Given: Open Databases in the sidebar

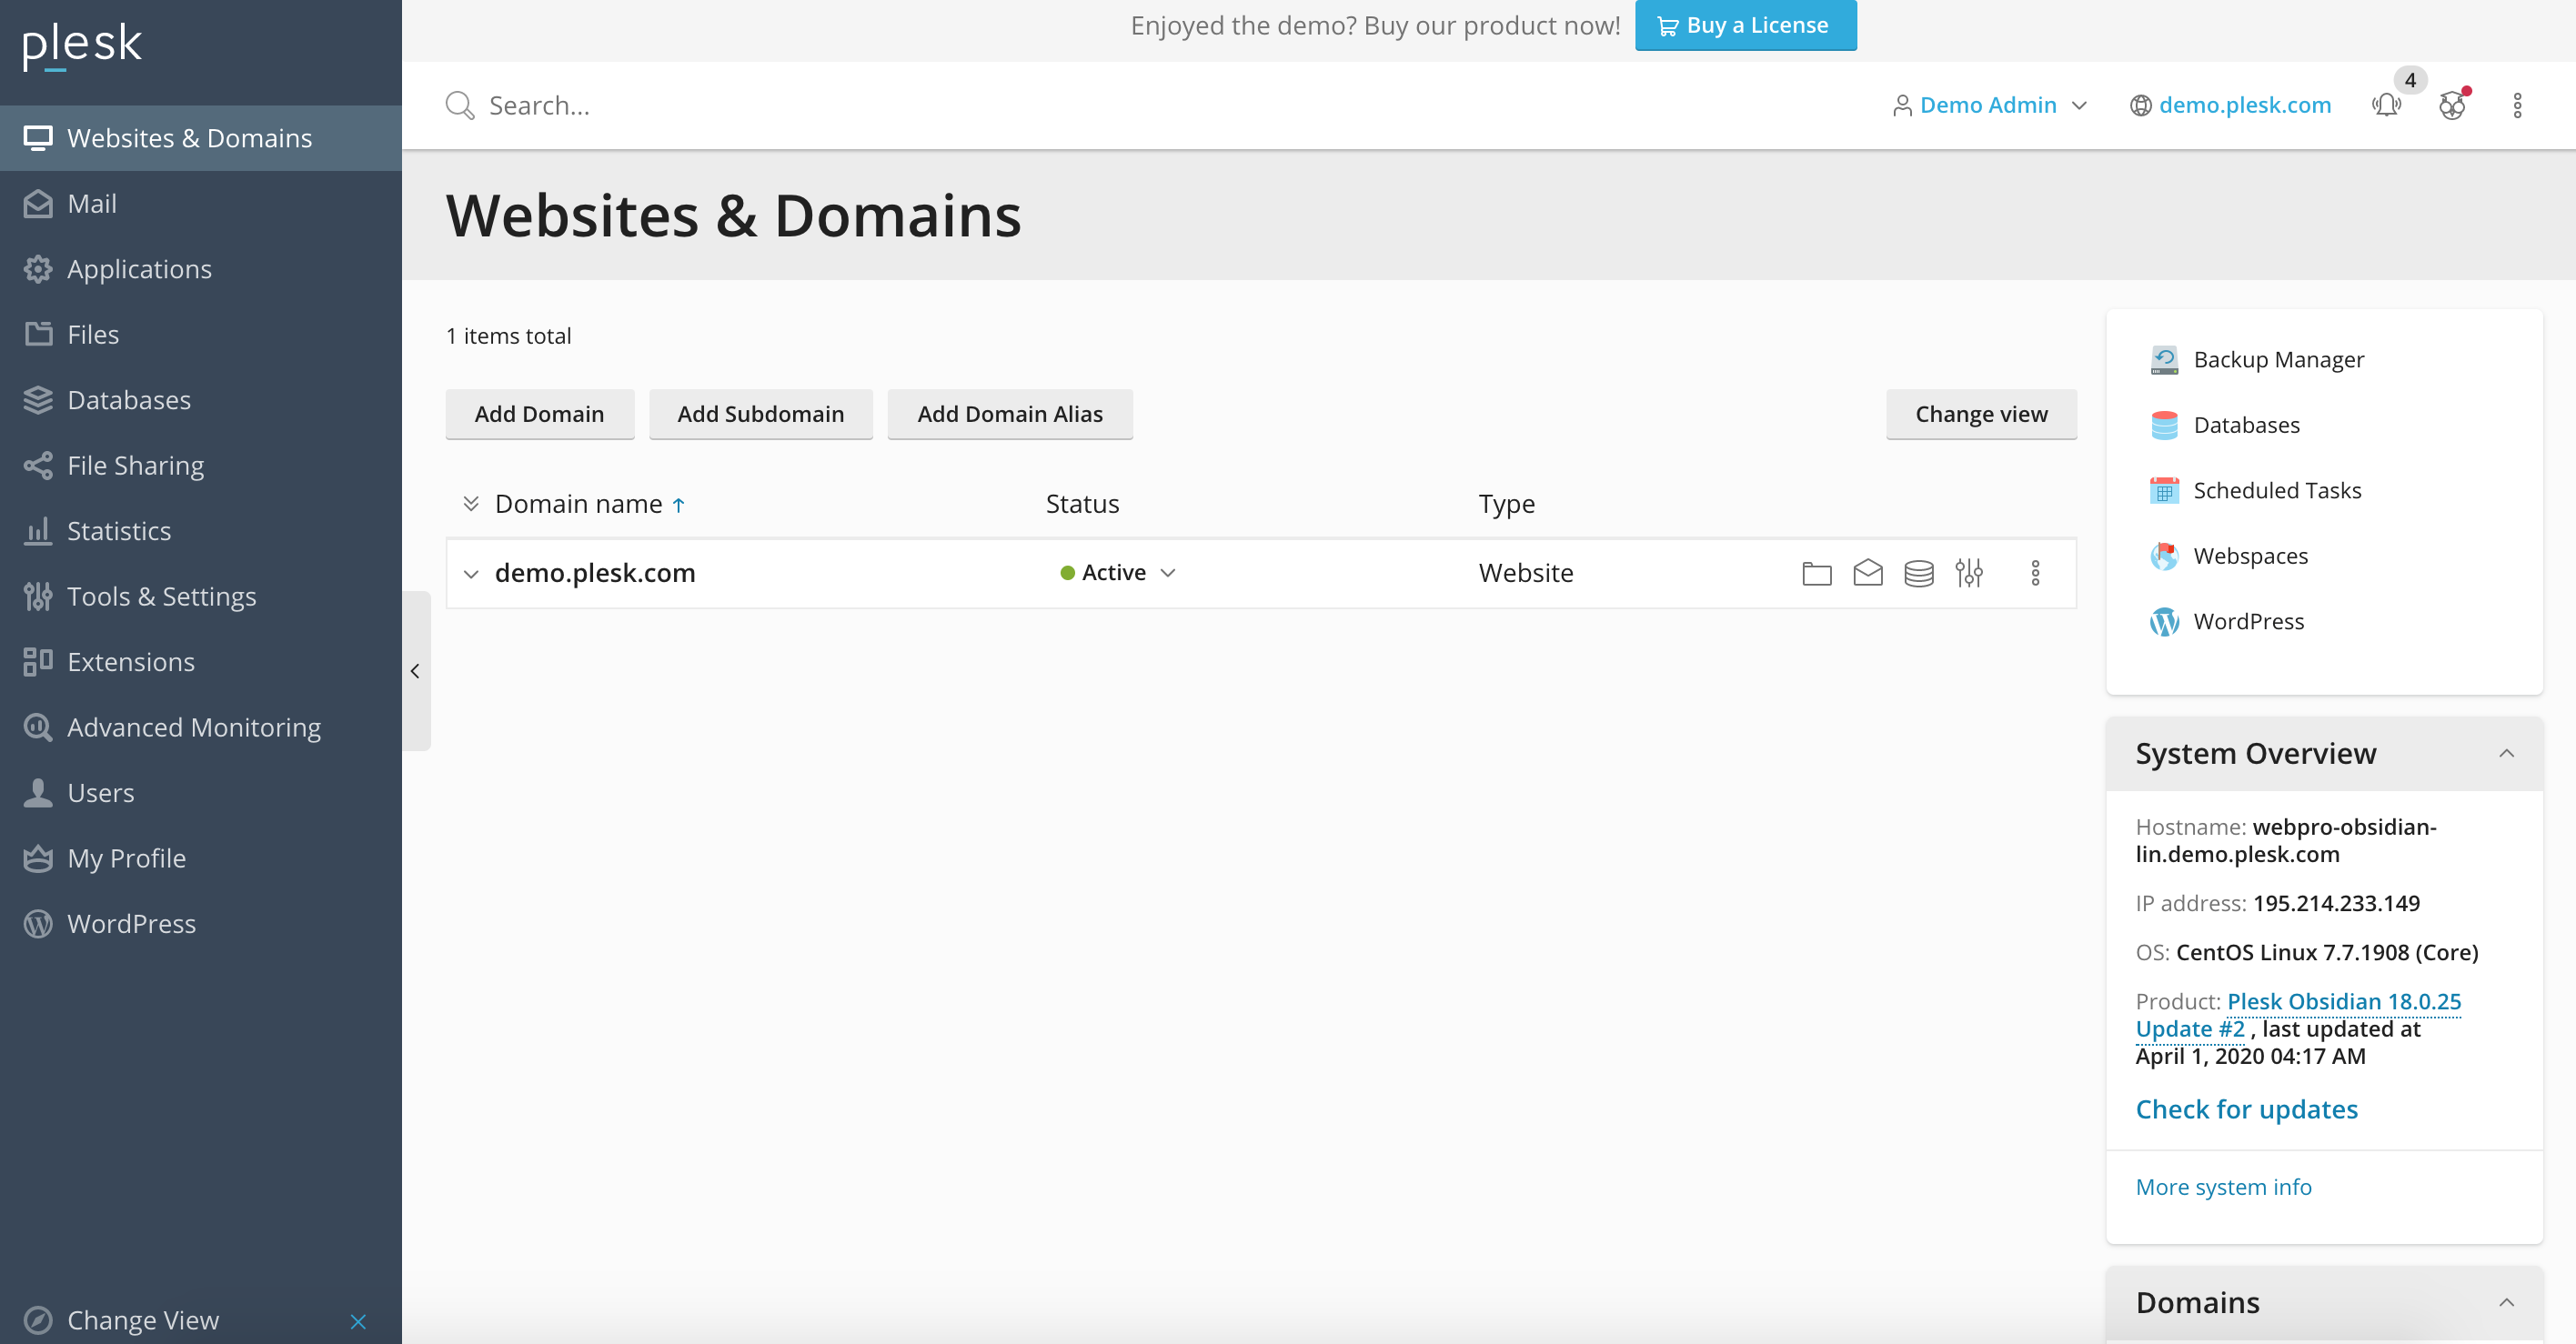Looking at the screenshot, I should click(x=201, y=400).
